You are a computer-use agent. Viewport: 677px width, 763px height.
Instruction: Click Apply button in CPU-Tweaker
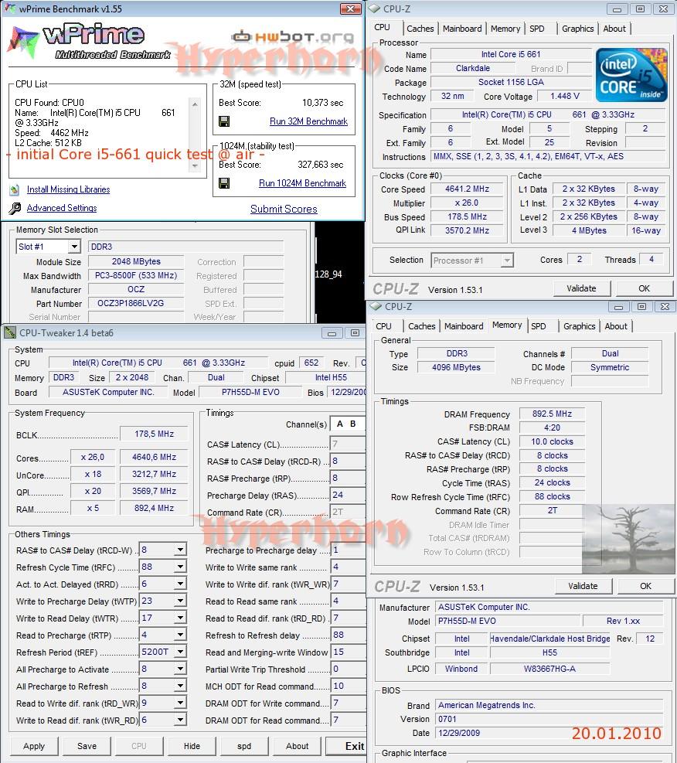tap(34, 746)
